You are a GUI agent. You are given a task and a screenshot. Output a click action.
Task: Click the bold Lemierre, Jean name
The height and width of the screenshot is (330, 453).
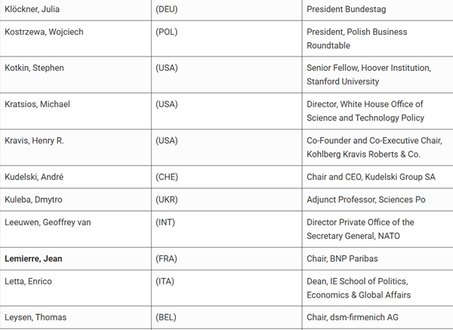point(33,259)
